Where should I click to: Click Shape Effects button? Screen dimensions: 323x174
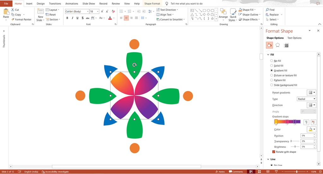click(249, 19)
